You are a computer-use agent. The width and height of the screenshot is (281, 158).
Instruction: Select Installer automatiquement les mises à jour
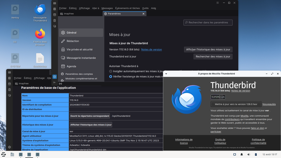[111, 71]
